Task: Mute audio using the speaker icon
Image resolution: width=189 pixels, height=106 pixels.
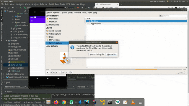Action: [x=176, y=73]
